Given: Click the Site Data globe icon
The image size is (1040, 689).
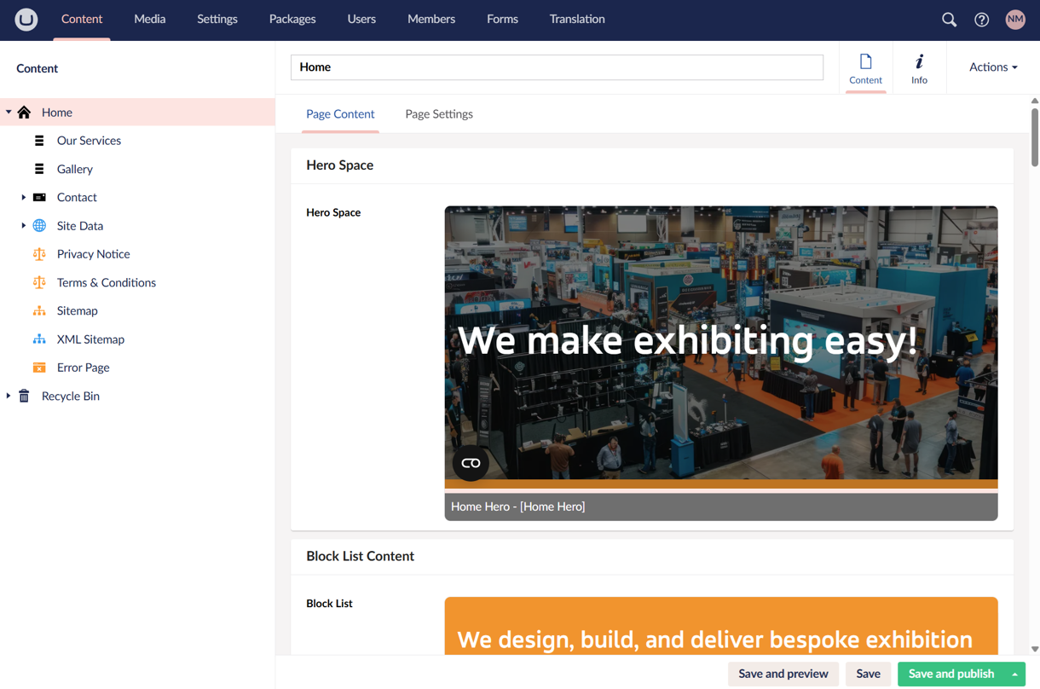Looking at the screenshot, I should [x=39, y=226].
